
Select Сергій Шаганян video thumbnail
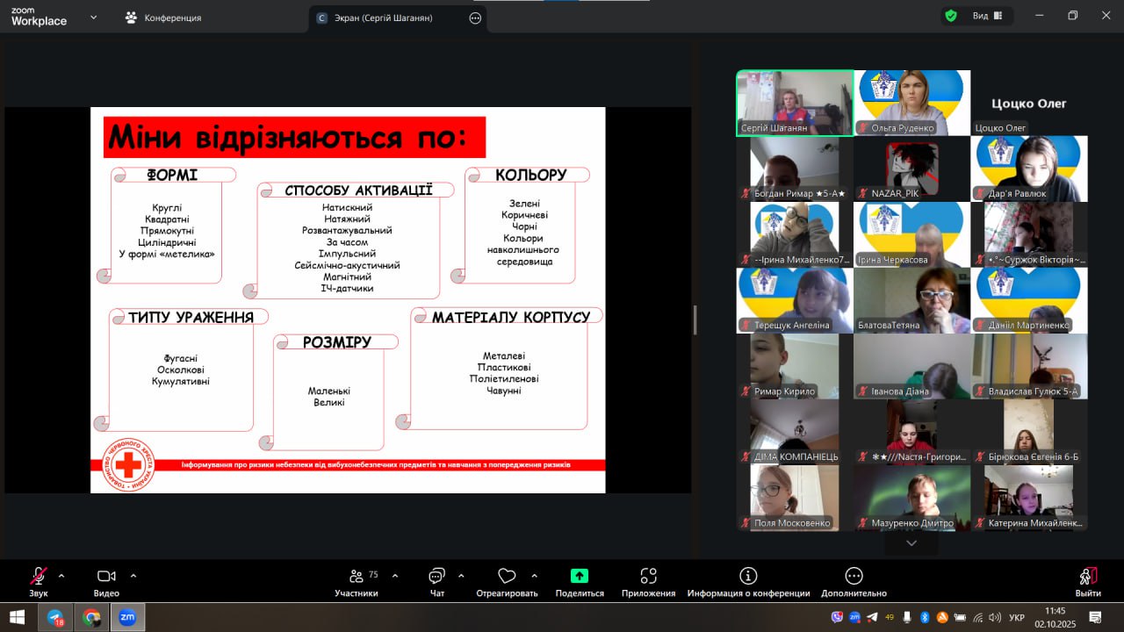pyautogui.click(x=795, y=103)
